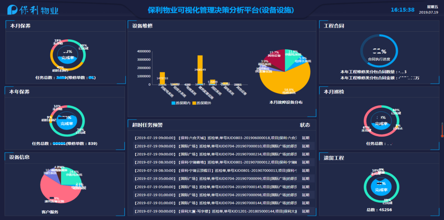The height and width of the screenshot is (220, 444).
Task: Select the 工程合同 panel header
Action: click(334, 26)
